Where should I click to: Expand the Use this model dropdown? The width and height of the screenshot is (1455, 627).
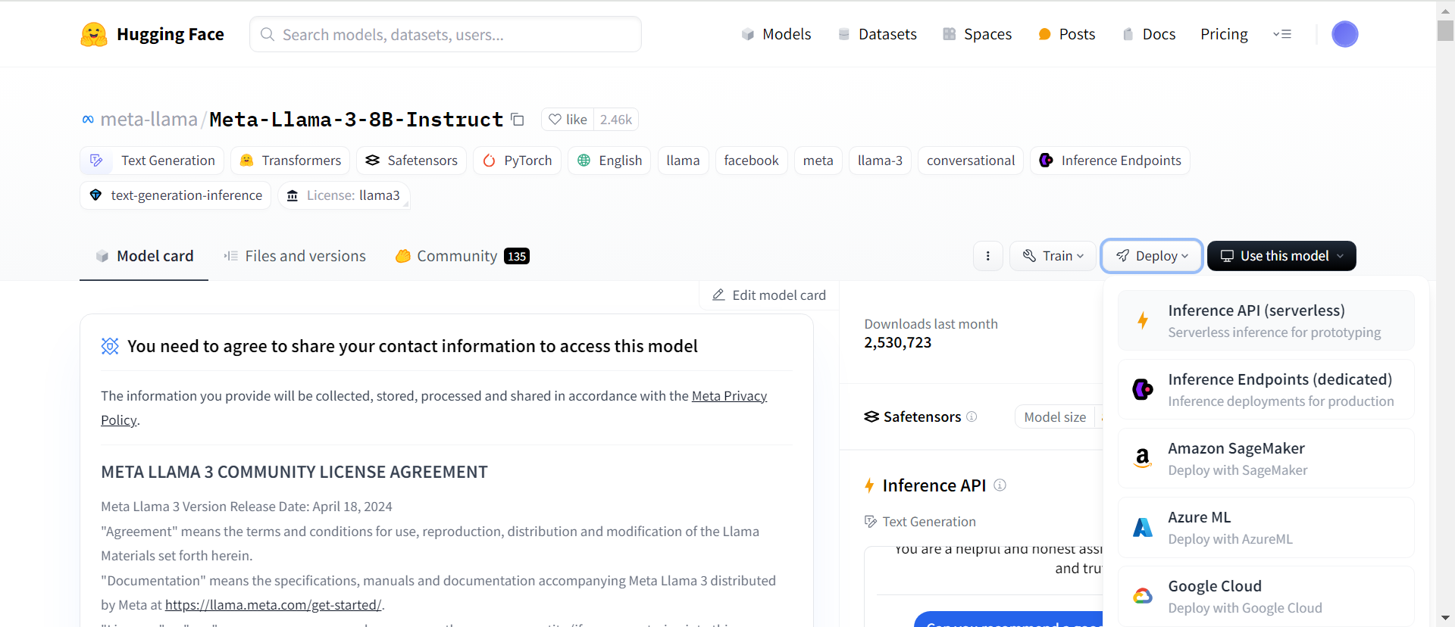(1281, 256)
